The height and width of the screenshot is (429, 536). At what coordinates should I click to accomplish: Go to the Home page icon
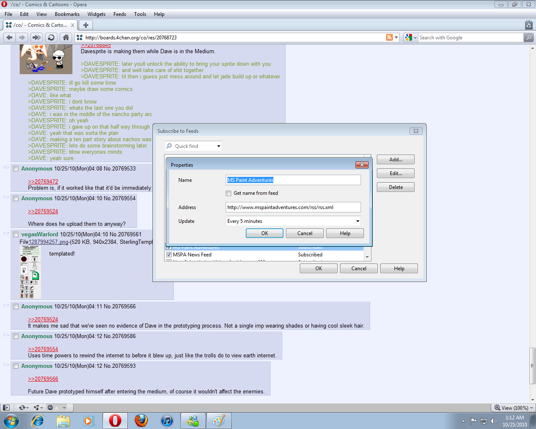(66, 37)
